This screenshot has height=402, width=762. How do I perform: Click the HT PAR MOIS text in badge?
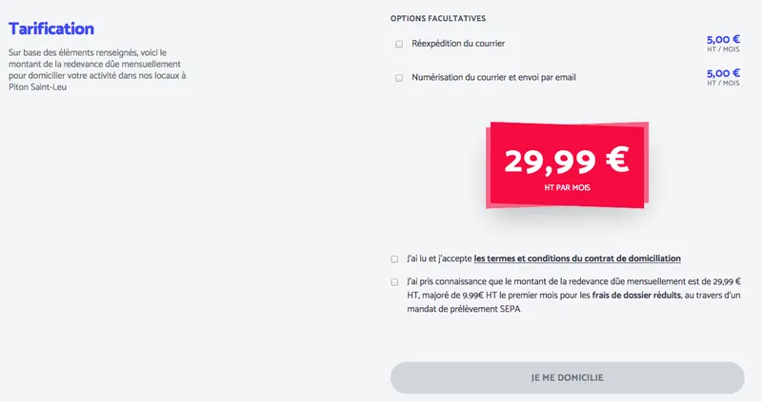click(567, 188)
